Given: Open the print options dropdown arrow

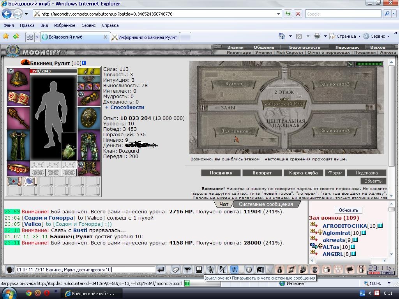Looking at the screenshot, I should click(325, 36).
